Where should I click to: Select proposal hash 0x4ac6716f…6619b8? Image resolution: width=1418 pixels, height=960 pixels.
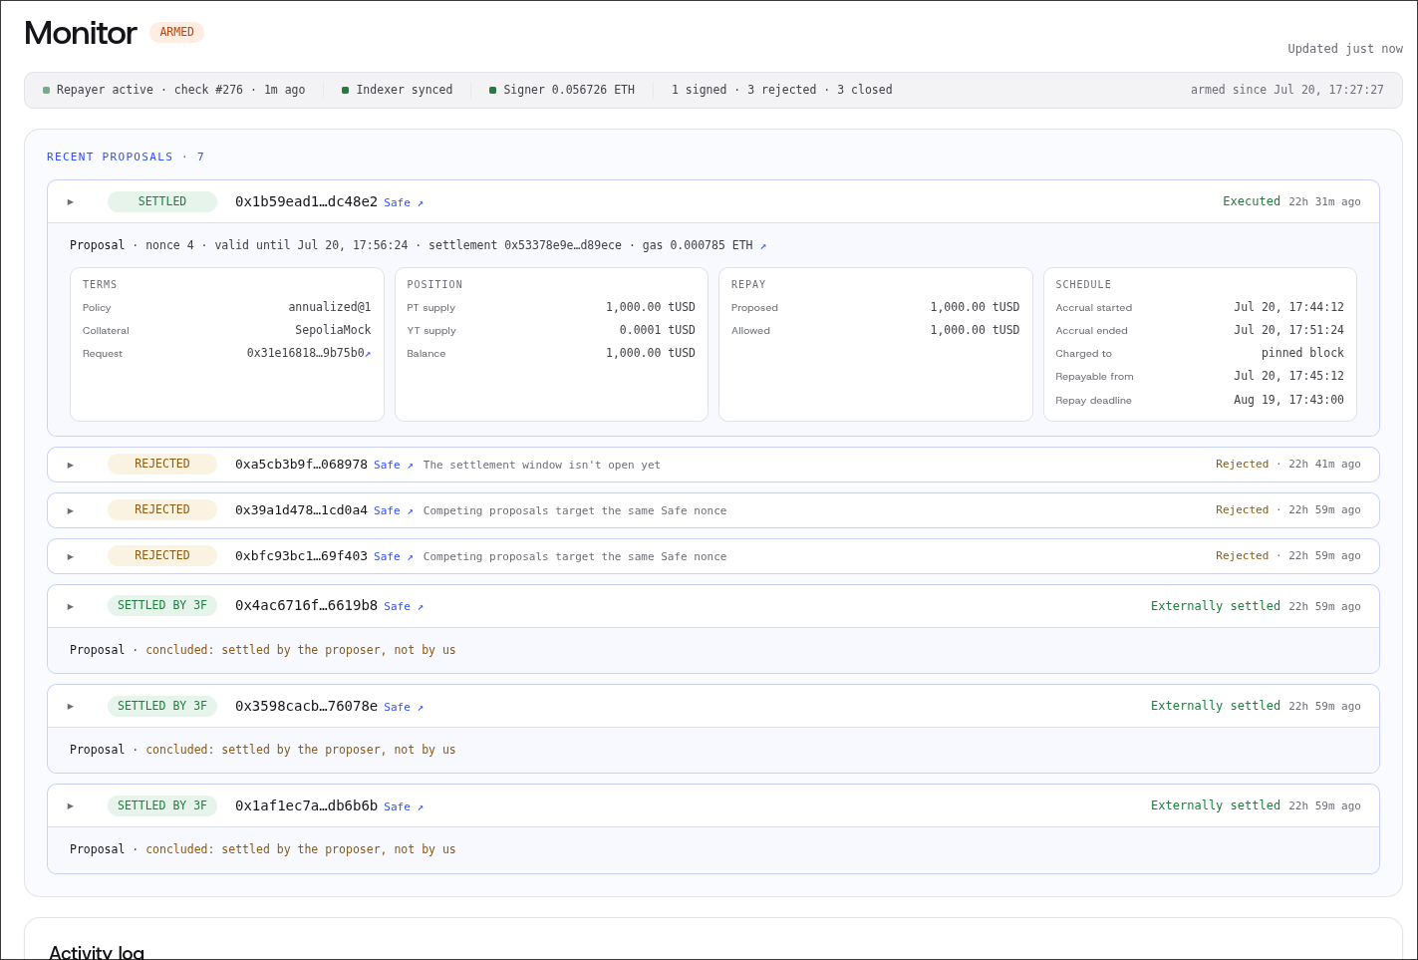(x=306, y=605)
